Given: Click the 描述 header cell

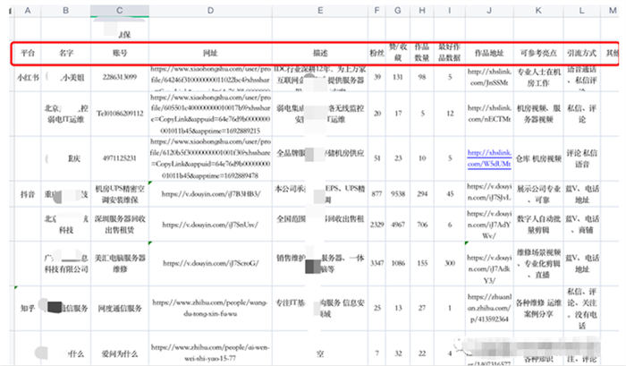Looking at the screenshot, I should coord(320,53).
